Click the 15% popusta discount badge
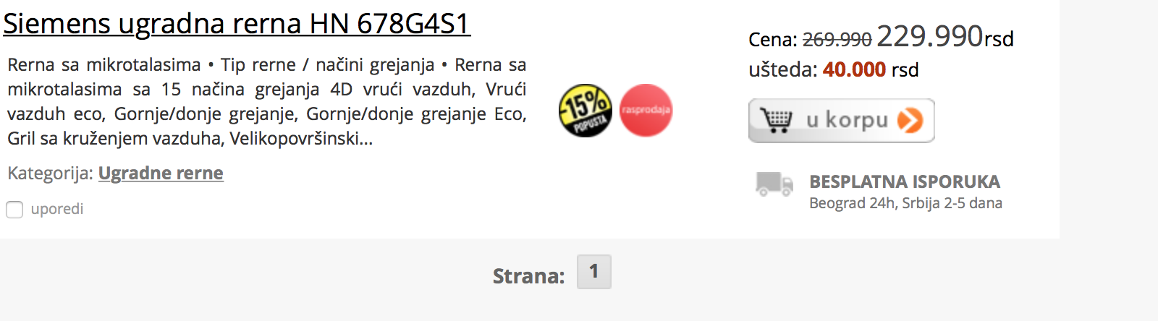 [586, 111]
